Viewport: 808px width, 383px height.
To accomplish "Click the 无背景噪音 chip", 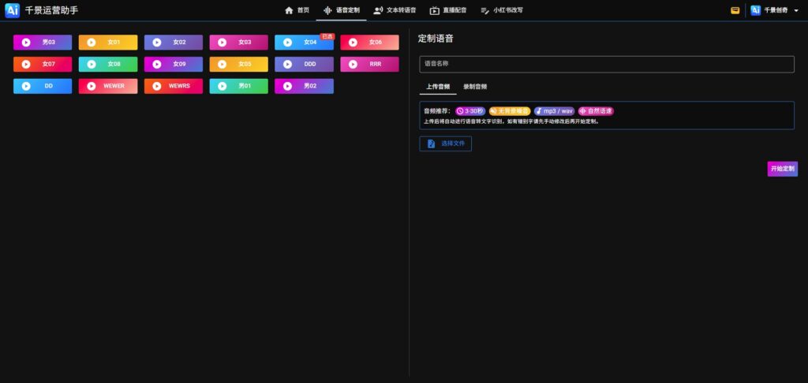I will pyautogui.click(x=509, y=111).
